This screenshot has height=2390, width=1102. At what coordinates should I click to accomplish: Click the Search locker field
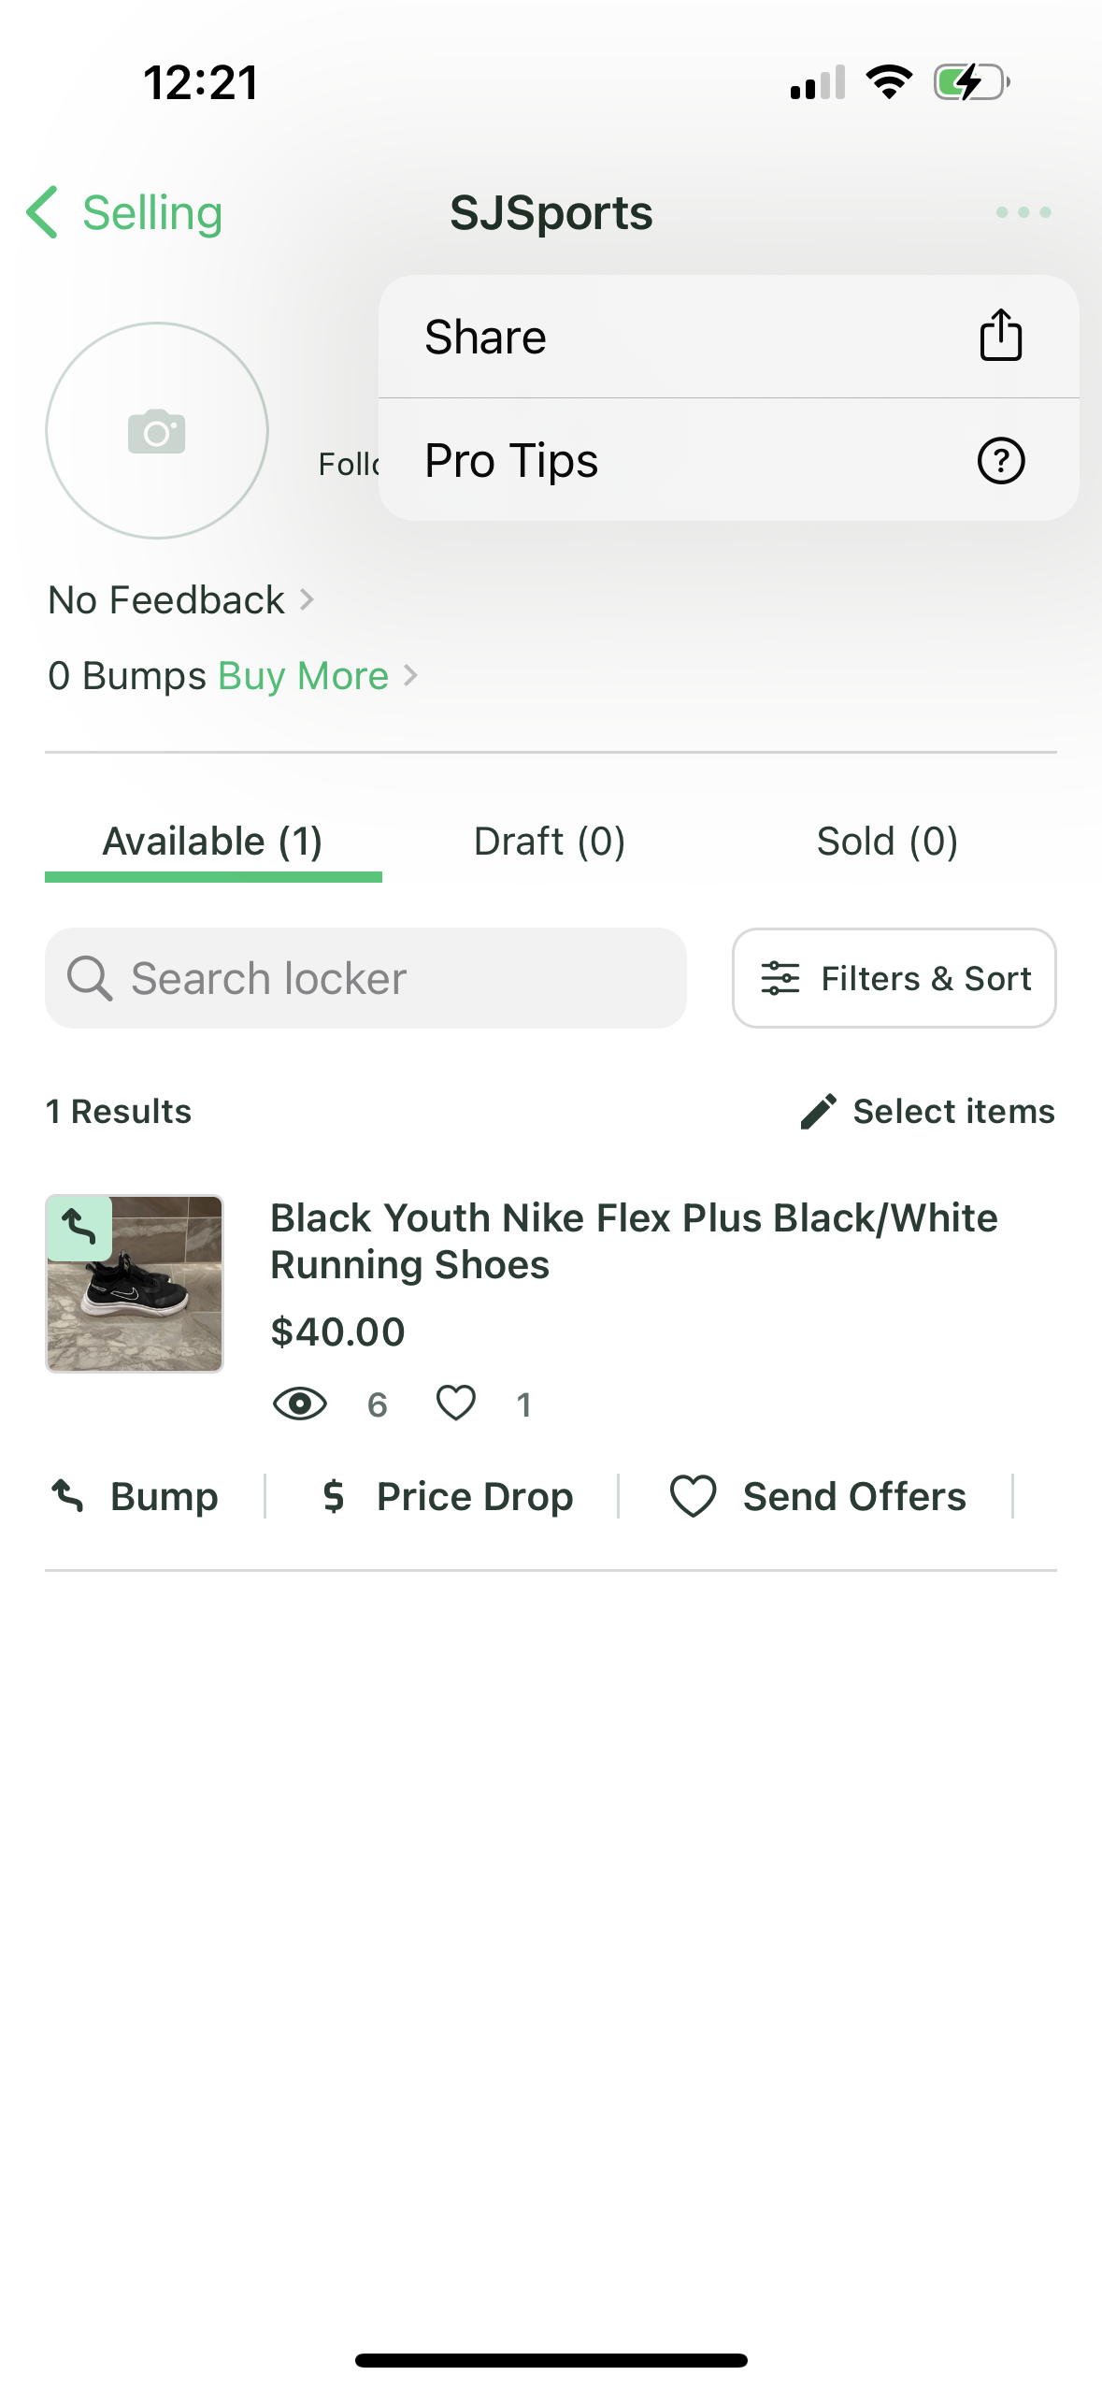(365, 978)
